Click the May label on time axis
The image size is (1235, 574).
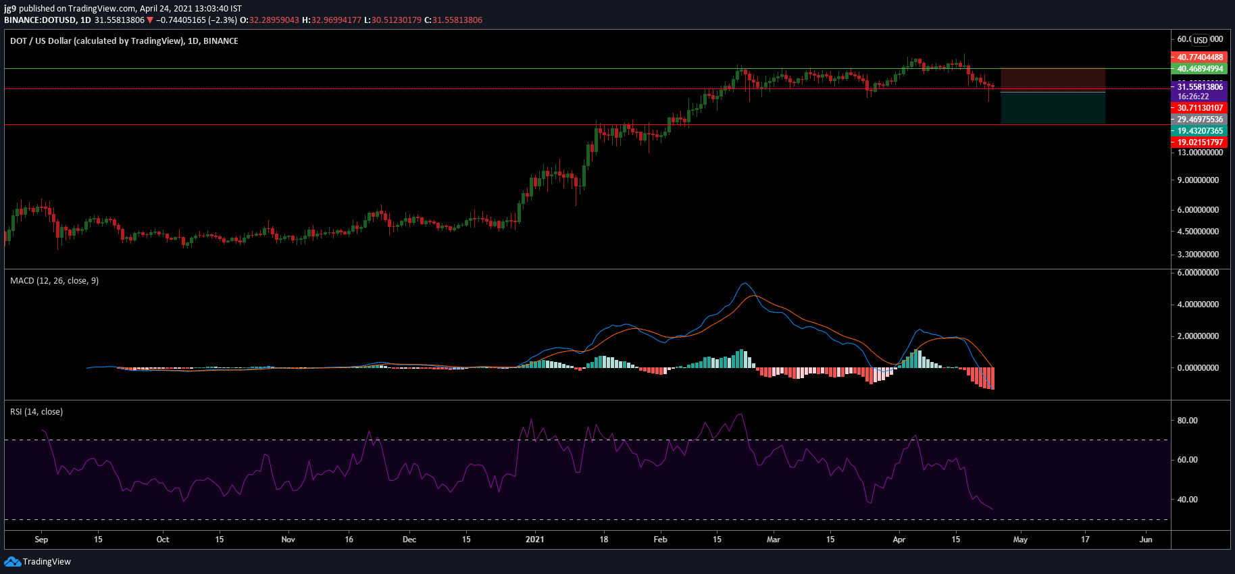pyautogui.click(x=1021, y=540)
